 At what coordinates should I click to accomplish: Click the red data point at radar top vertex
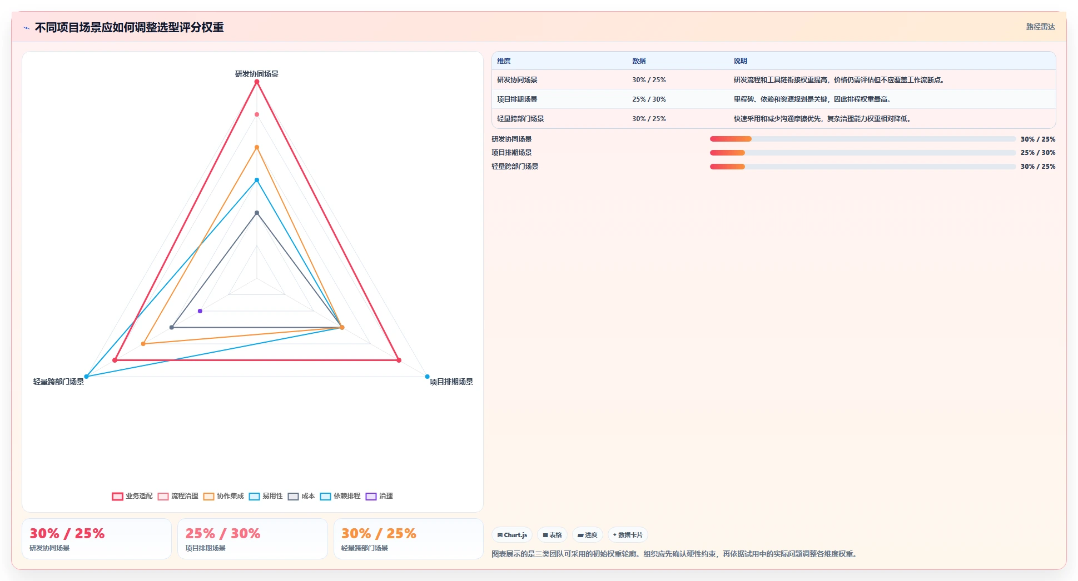pos(257,82)
